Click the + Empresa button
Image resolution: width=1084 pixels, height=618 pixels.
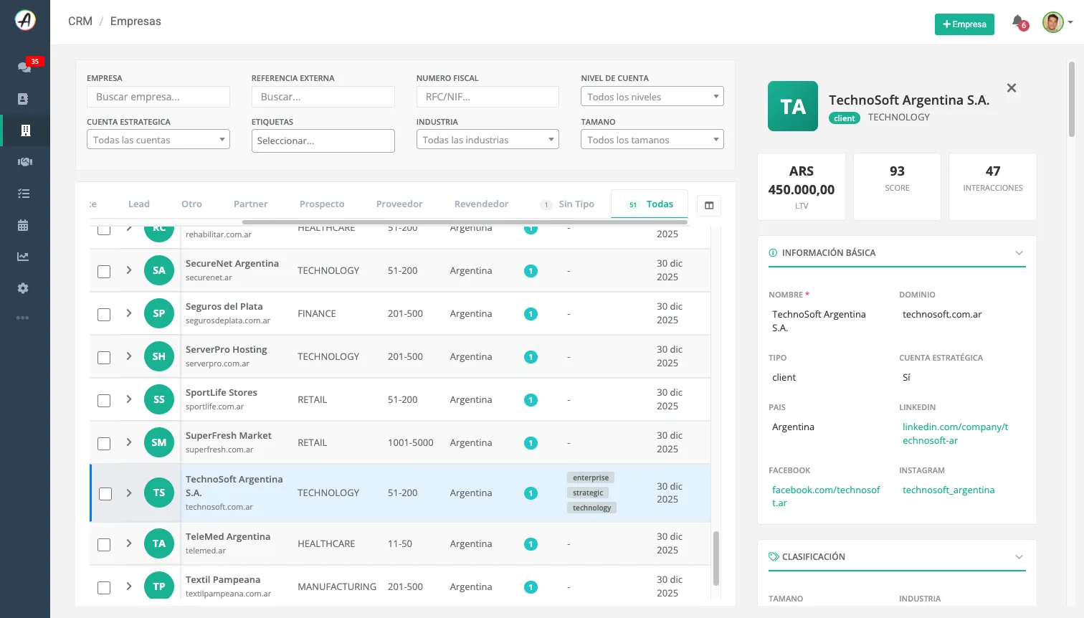tap(964, 24)
